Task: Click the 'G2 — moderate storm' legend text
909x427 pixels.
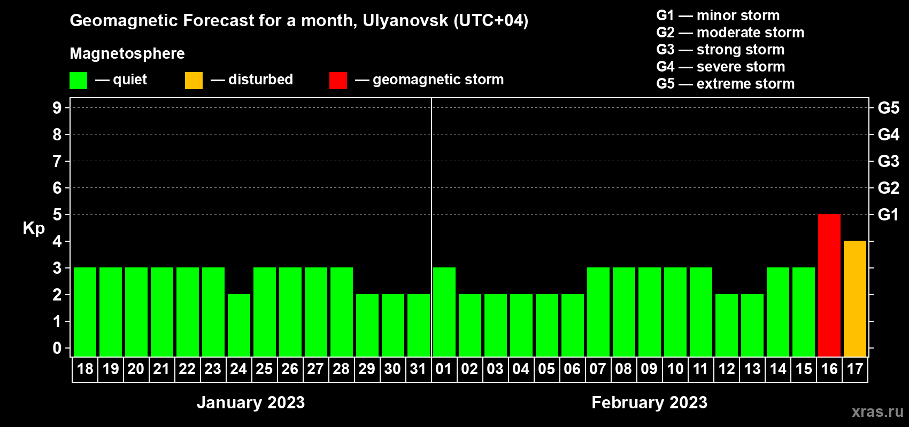Action: pos(730,33)
